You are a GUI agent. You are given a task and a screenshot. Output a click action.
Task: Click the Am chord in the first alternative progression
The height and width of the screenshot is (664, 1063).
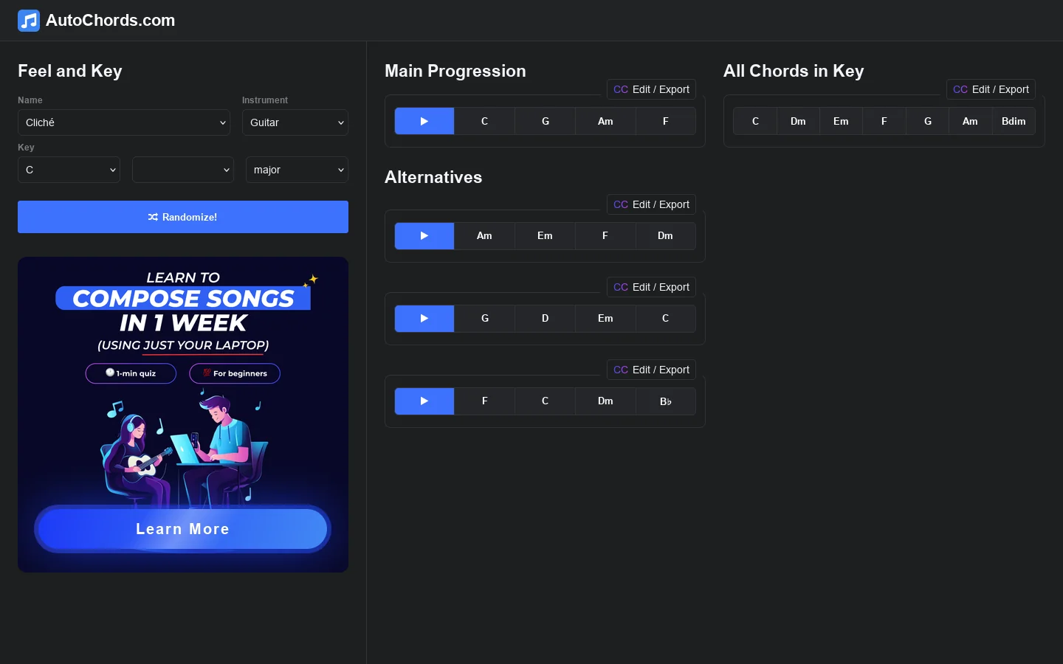(x=485, y=236)
